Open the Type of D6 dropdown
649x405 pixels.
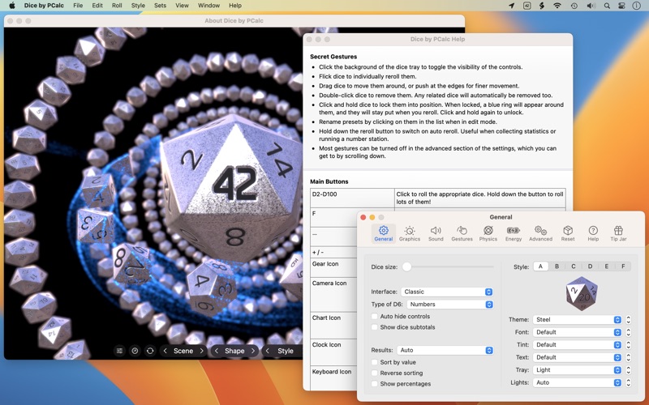[x=450, y=305]
